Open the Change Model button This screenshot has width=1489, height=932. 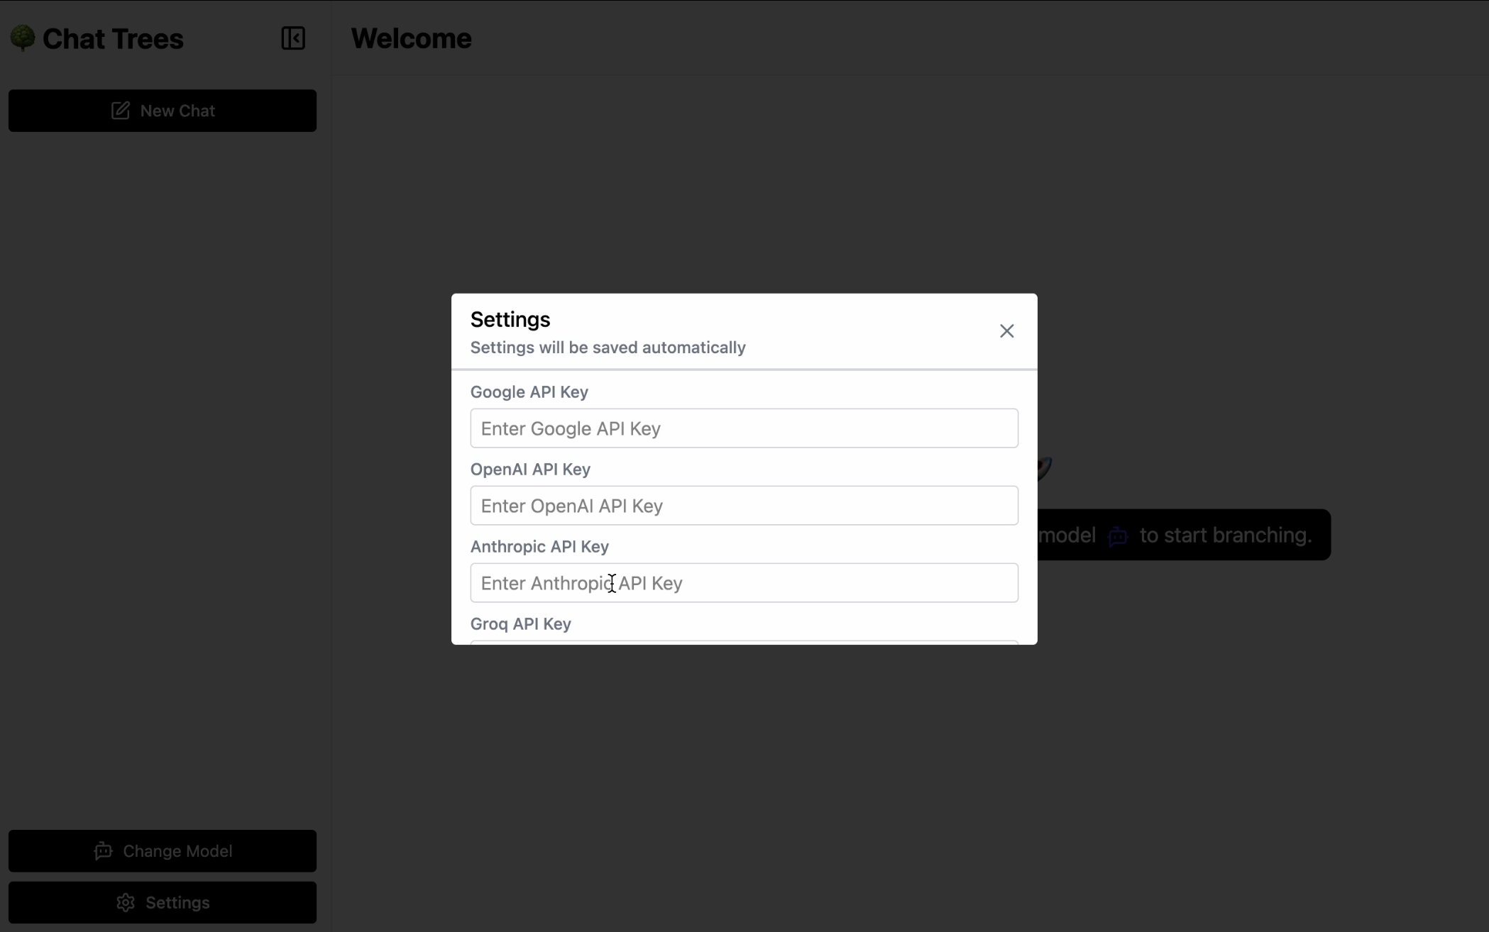click(163, 851)
